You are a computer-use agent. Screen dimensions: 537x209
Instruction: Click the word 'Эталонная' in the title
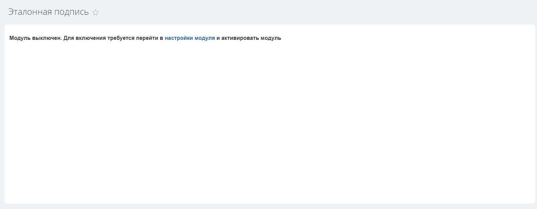[30, 12]
